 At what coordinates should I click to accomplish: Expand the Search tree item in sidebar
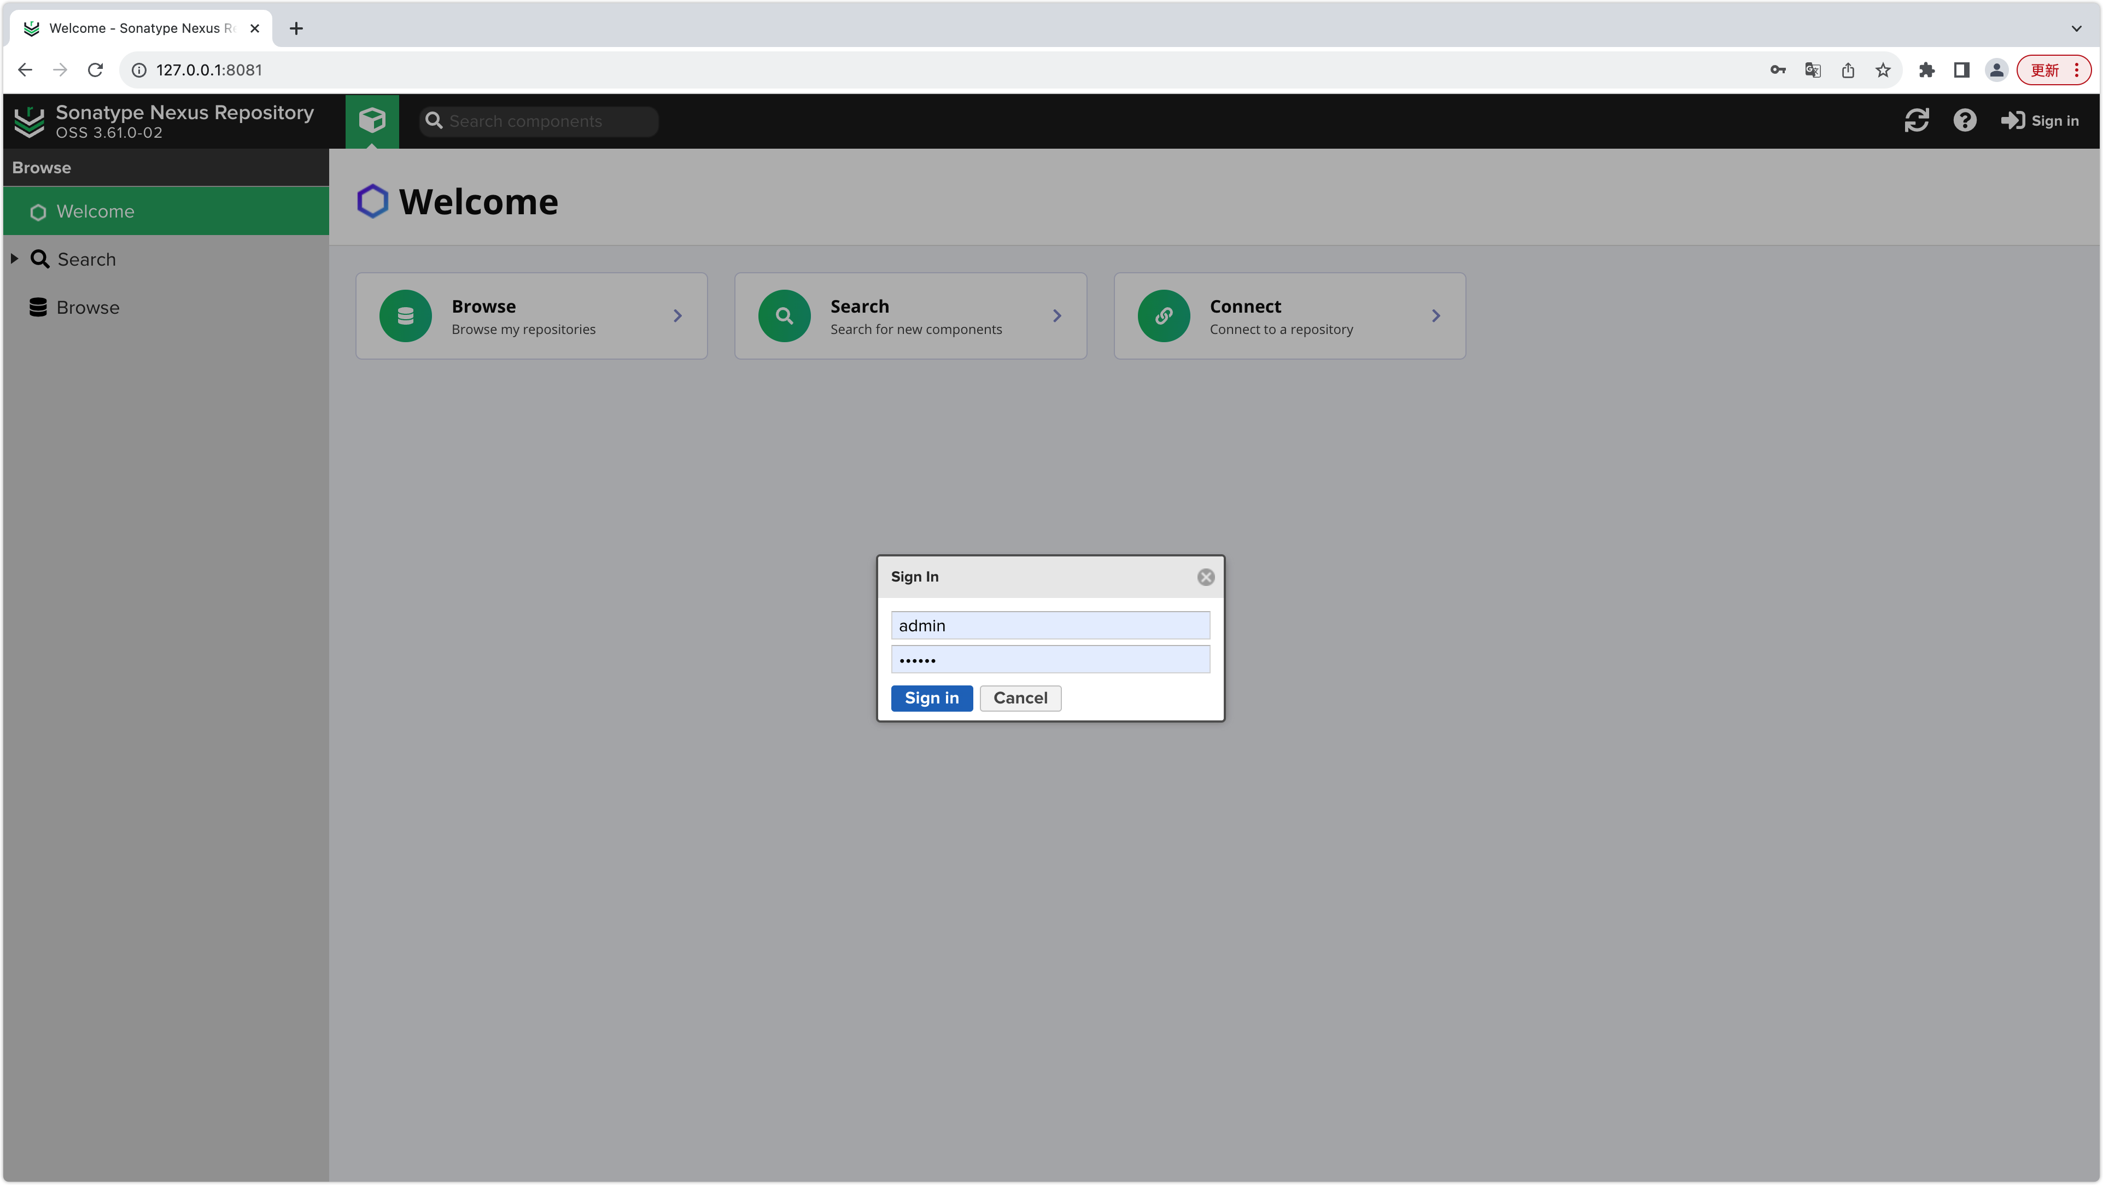tap(15, 259)
